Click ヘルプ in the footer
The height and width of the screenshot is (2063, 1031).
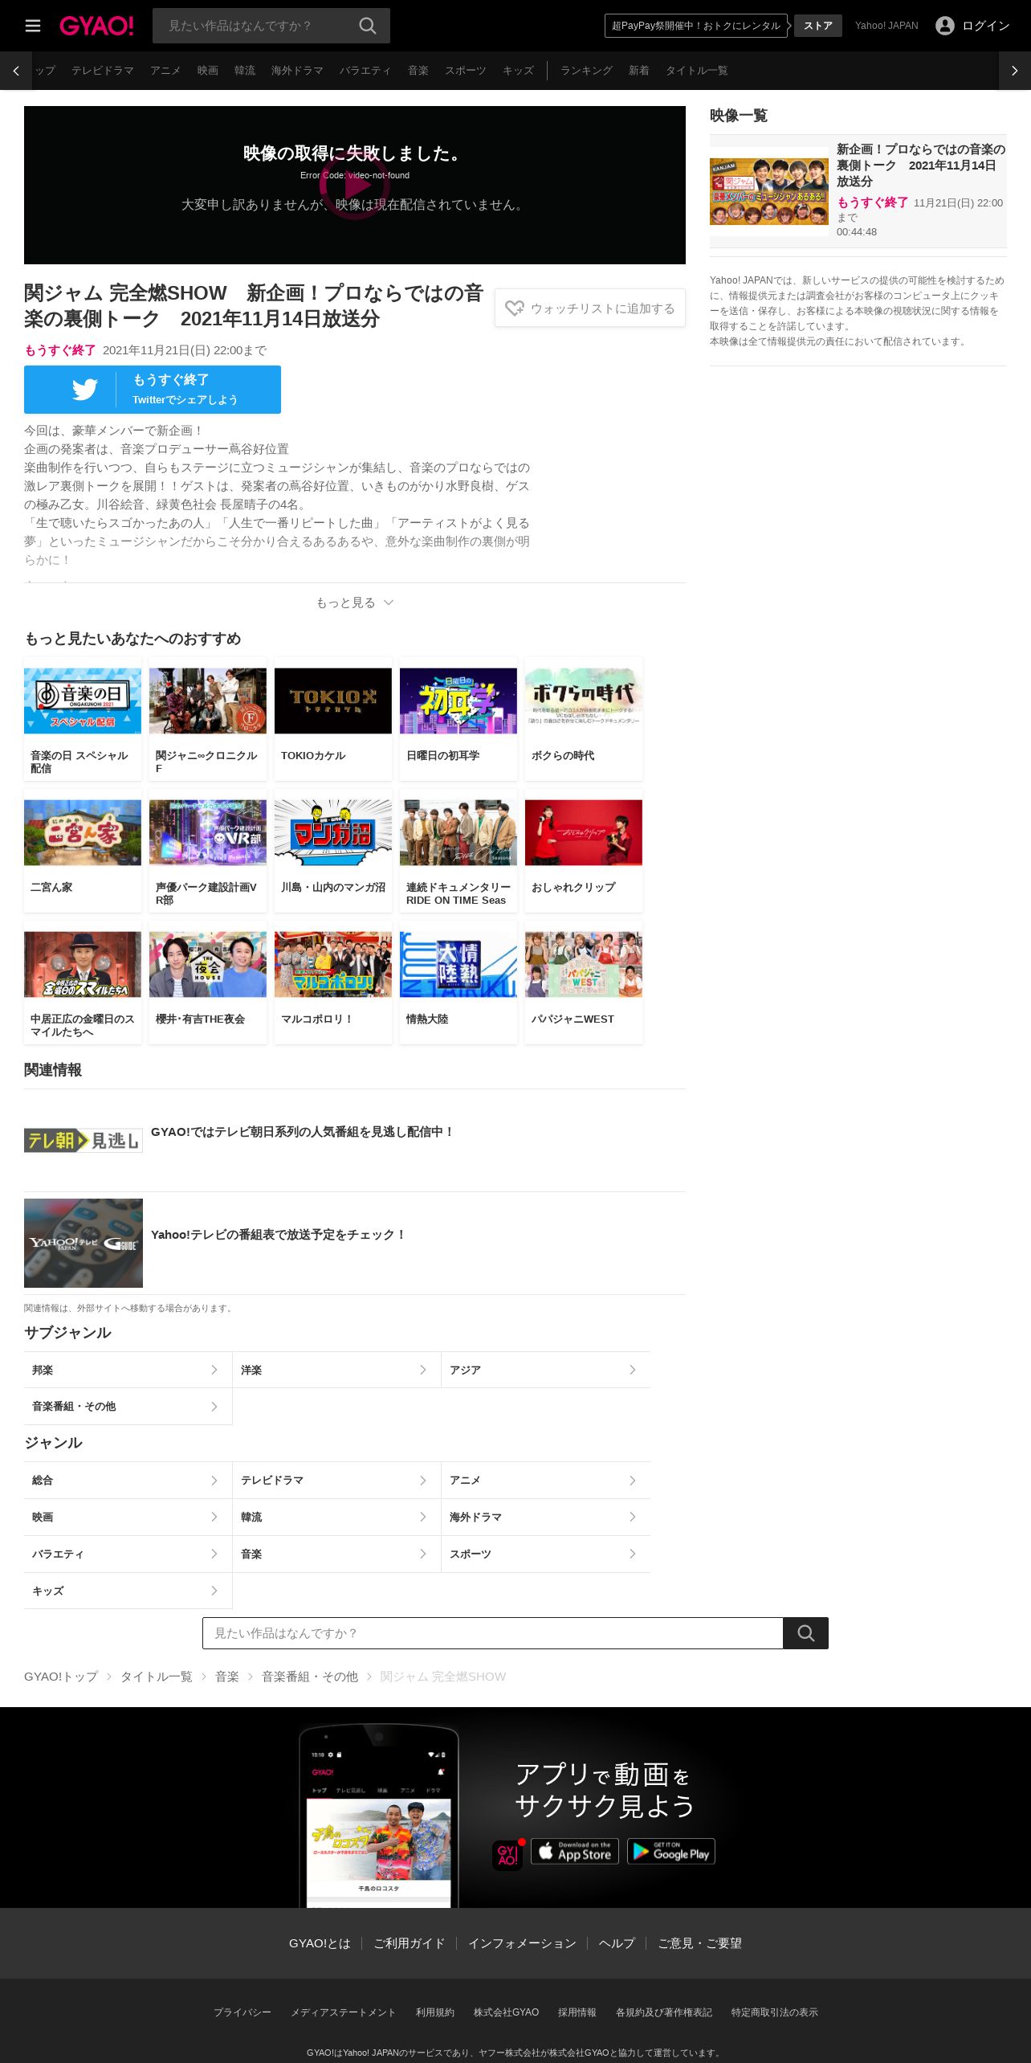point(617,1943)
